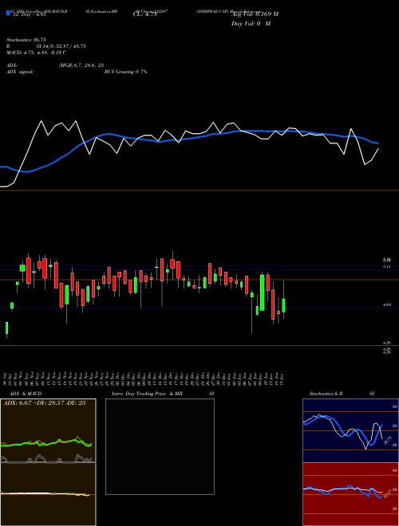Screen dimensions: 399x526
Task: Select the 'Avg Vol: 0.169 M' text
Action: [x=255, y=14]
